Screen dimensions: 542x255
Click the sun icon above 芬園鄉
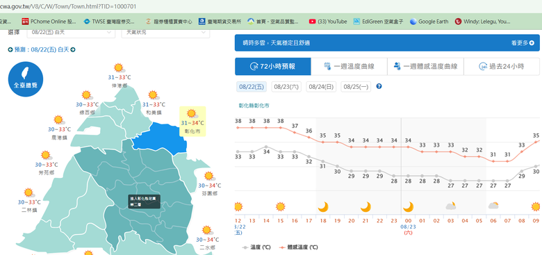pyautogui.click(x=209, y=176)
